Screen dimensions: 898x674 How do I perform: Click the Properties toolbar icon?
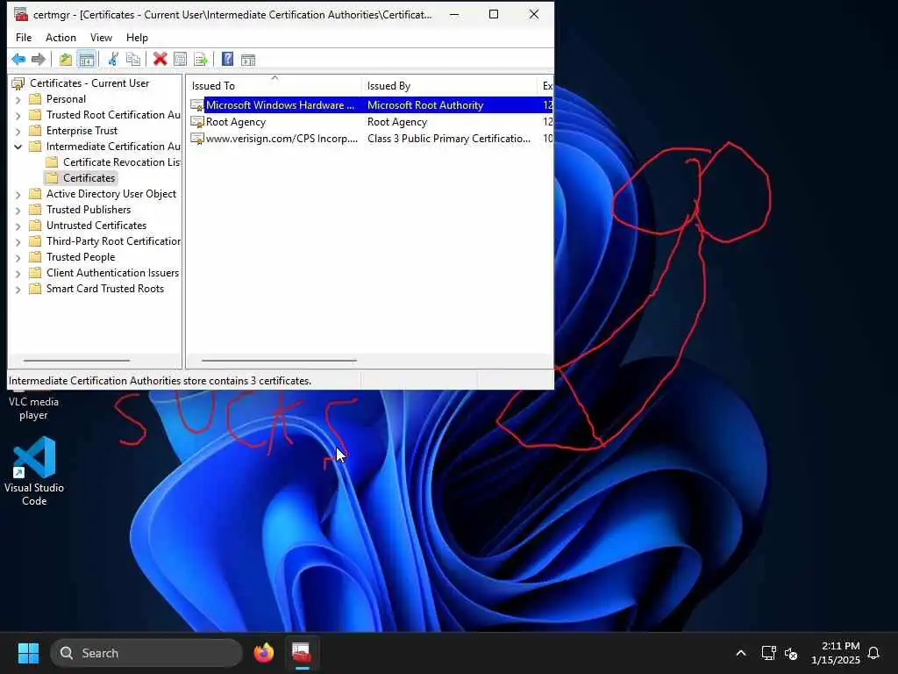click(180, 59)
